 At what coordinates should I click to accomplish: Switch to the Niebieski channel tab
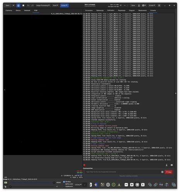pyautogui.click(x=27, y=10)
